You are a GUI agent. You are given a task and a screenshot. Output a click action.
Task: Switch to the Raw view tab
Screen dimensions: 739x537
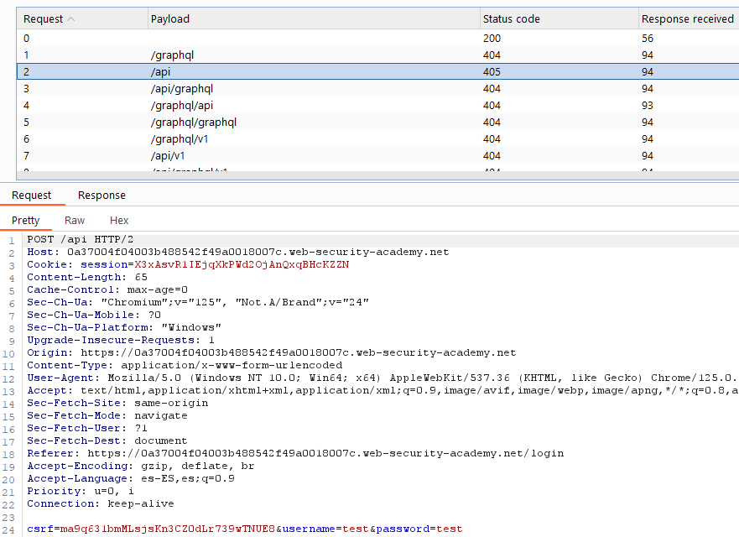coord(75,220)
